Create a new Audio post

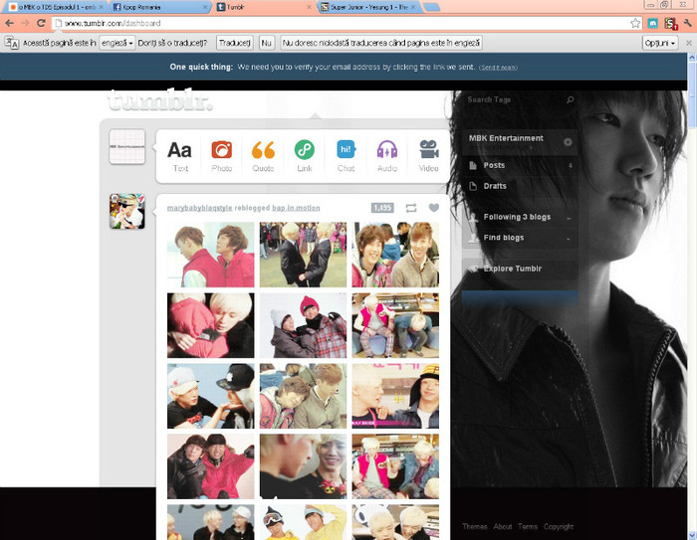387,155
